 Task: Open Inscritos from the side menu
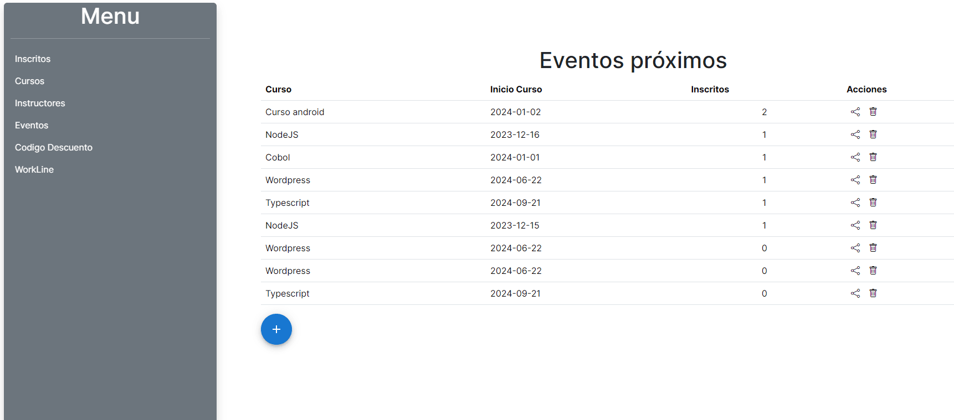tap(33, 59)
